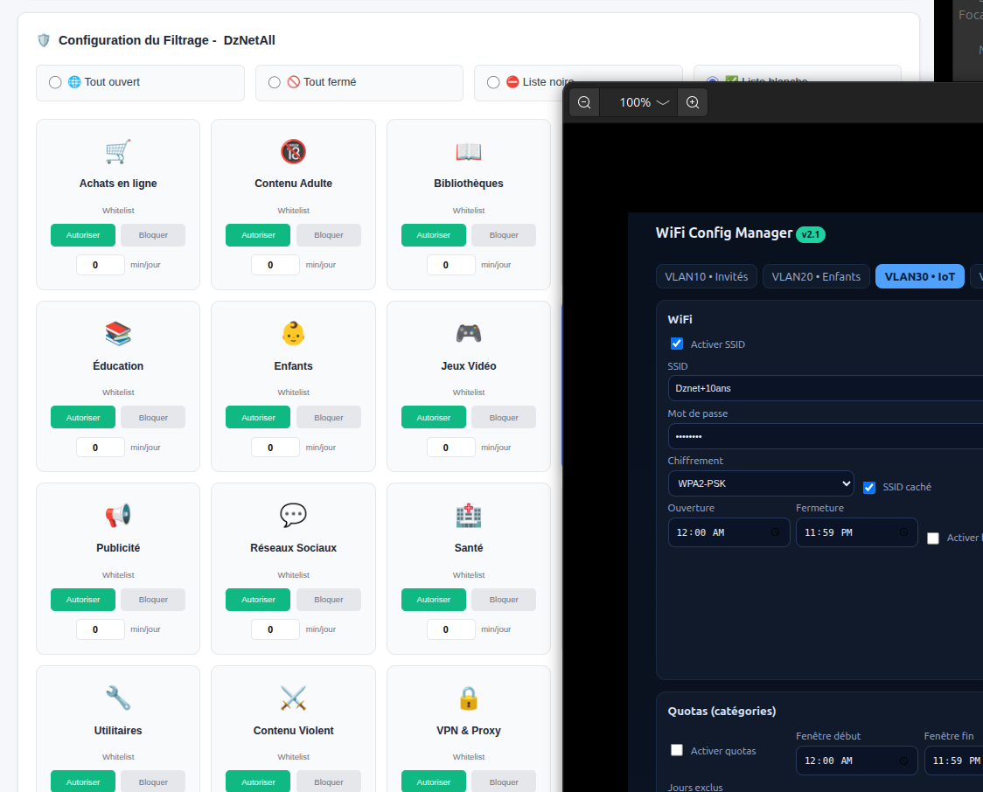
Task: Click the shield icon beside Configuration du Filtrage
Action: (44, 41)
